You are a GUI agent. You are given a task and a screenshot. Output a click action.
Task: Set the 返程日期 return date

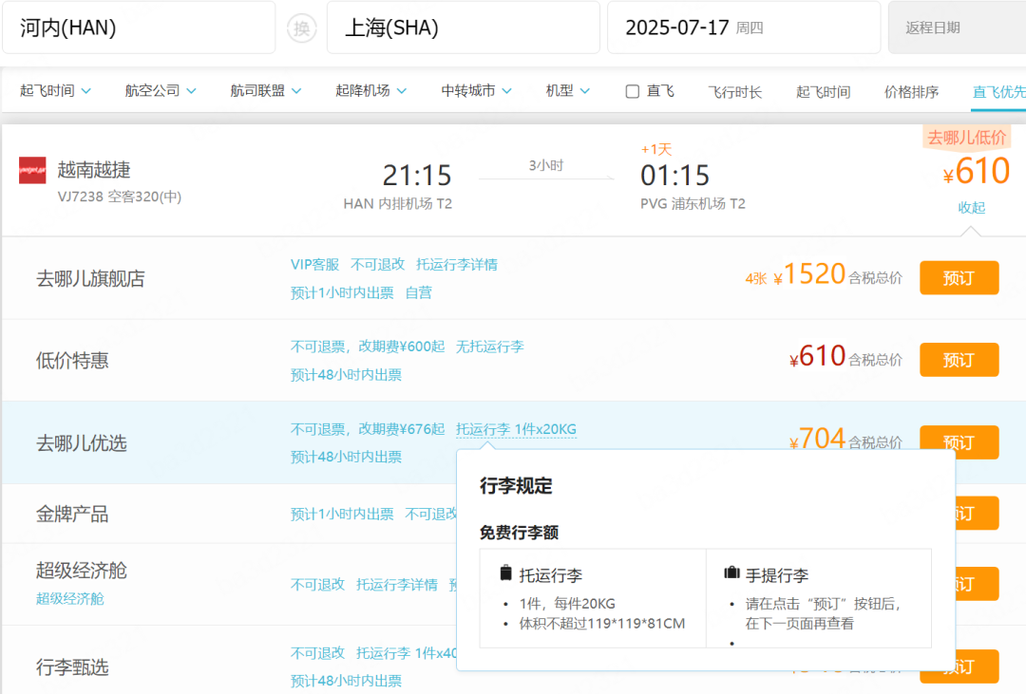957,28
